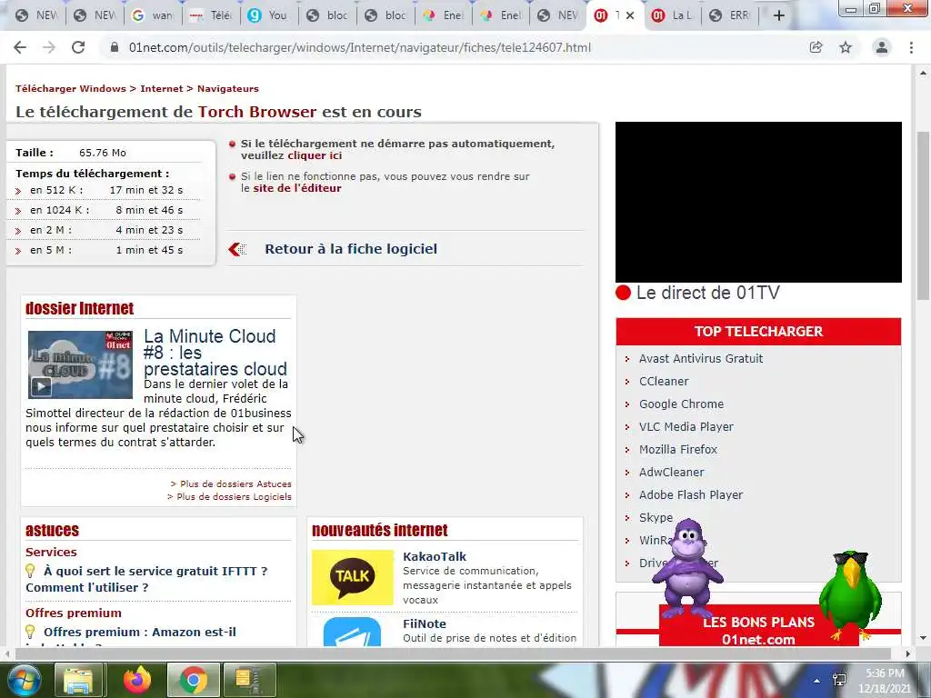The image size is (931, 698).
Task: Open the 'Internet' breadcrumb link
Action: pos(162,88)
